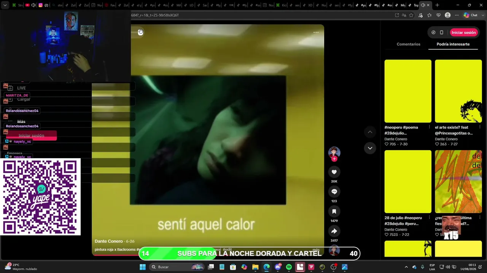Image resolution: width=487 pixels, height=273 pixels.
Task: Open Discord from the taskbar
Action: [278, 267]
